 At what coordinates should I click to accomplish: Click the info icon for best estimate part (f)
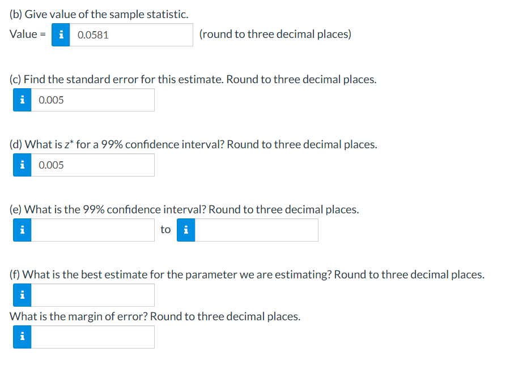click(22, 295)
